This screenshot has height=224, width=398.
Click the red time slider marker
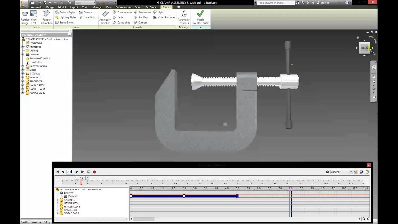point(81,183)
